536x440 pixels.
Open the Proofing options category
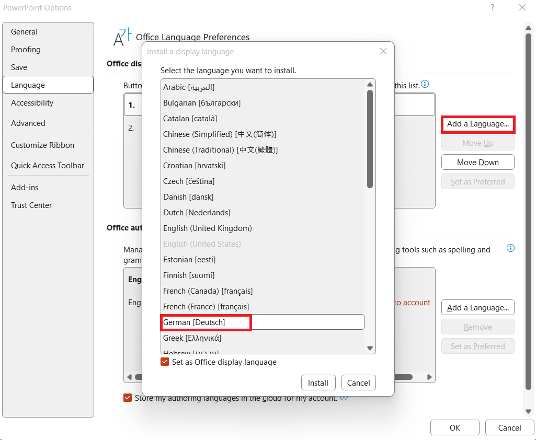point(48,50)
